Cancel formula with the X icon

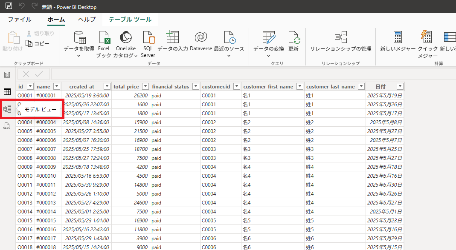pos(26,74)
